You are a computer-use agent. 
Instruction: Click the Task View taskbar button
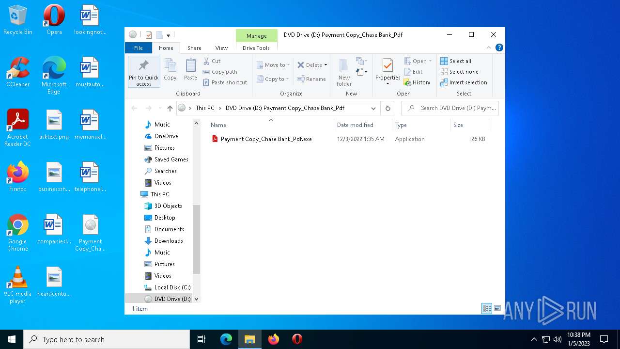click(x=201, y=339)
